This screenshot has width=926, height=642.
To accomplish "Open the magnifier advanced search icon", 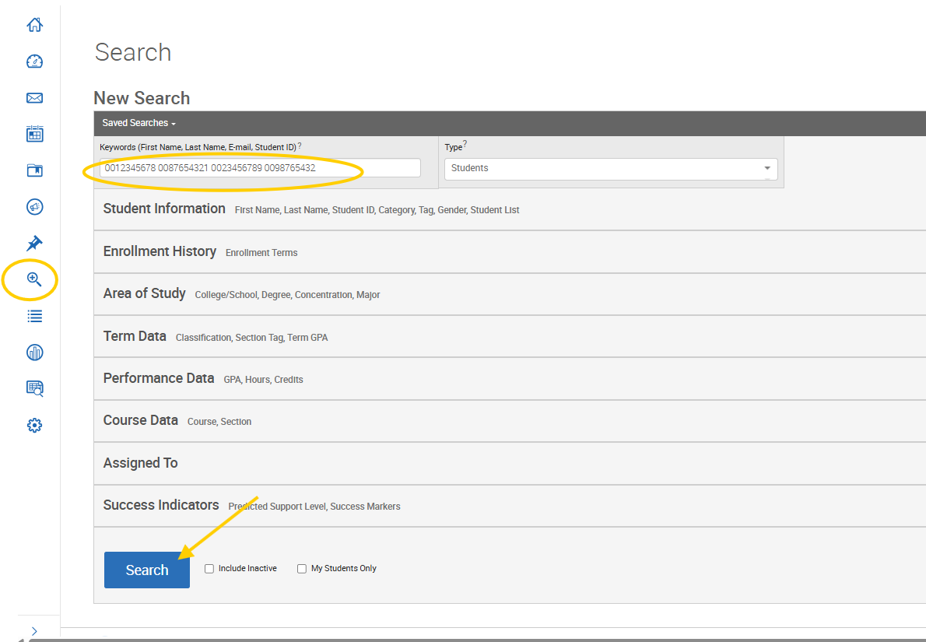I will click(x=34, y=279).
